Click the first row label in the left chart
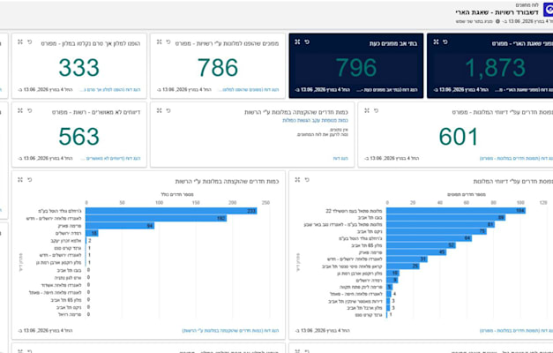 [x=60, y=211]
